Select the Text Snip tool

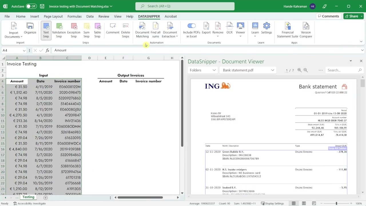click(x=46, y=30)
